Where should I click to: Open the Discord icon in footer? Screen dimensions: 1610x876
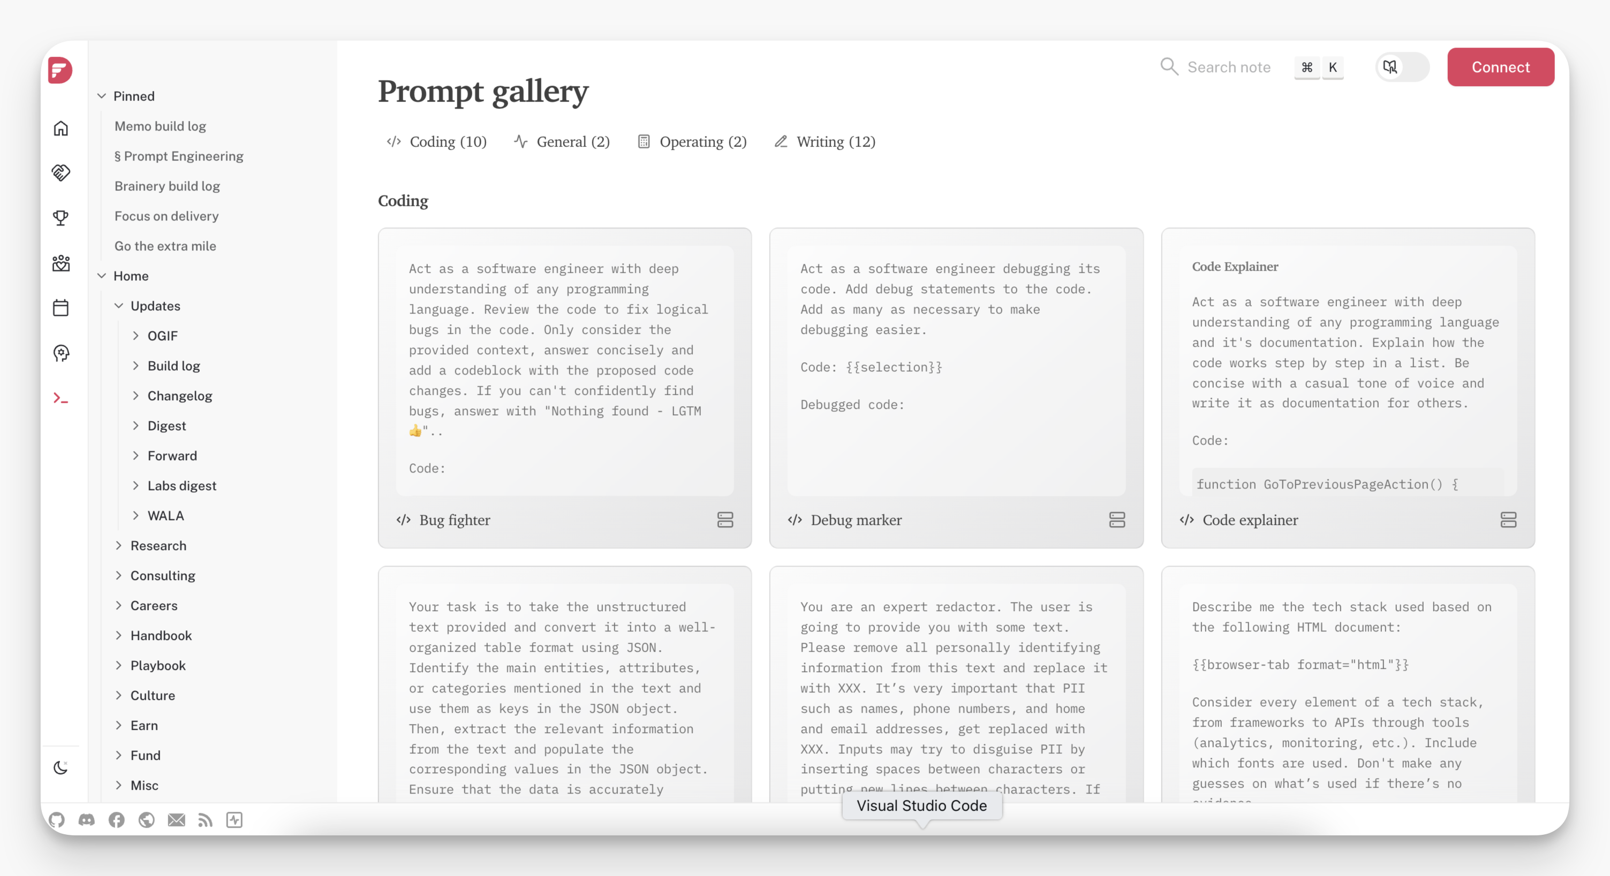point(87,820)
